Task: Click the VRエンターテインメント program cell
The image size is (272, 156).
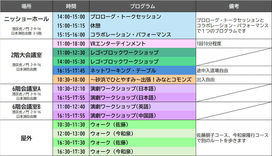Action: [x=142, y=44]
